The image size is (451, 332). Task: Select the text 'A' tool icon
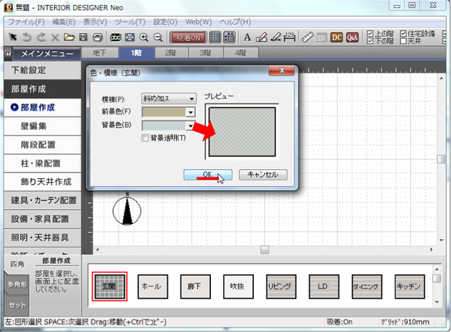point(248,37)
